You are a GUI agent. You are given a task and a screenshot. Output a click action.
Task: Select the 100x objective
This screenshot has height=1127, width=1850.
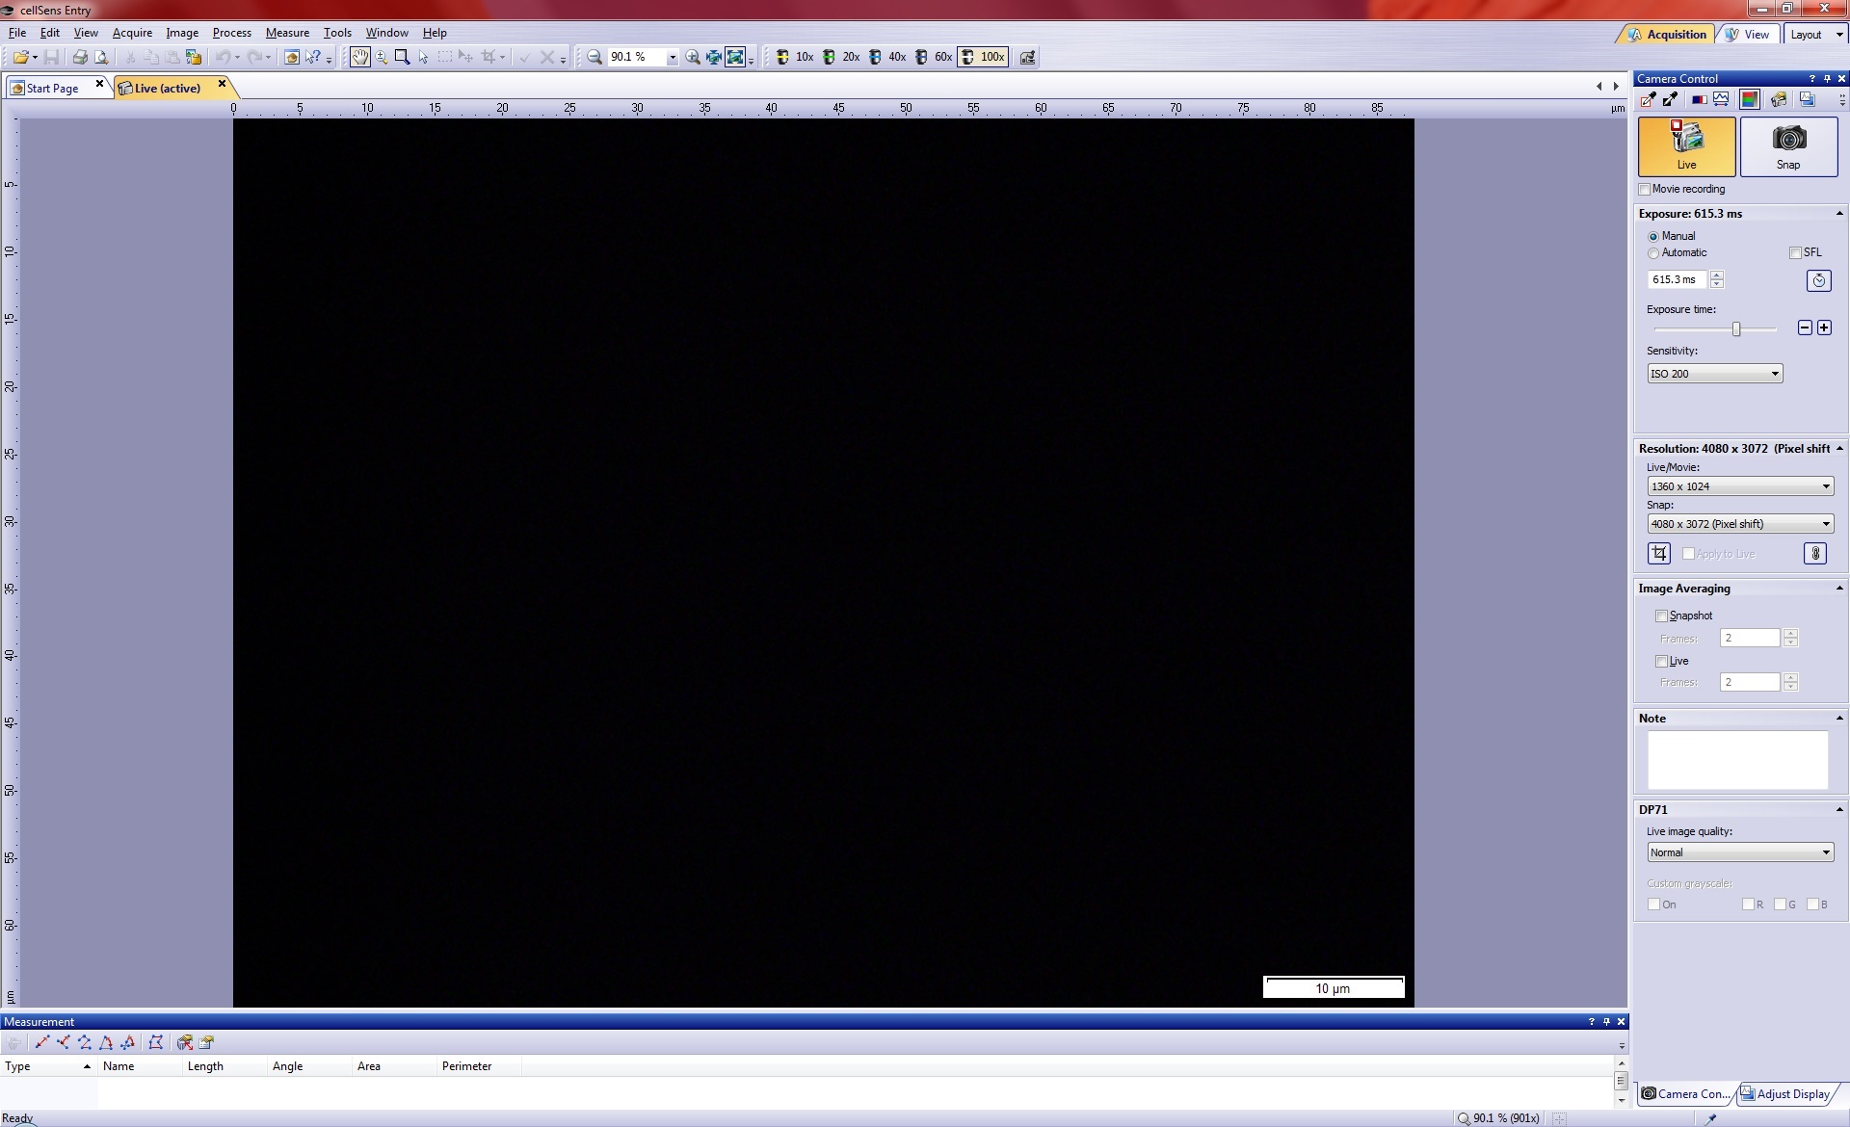click(983, 57)
